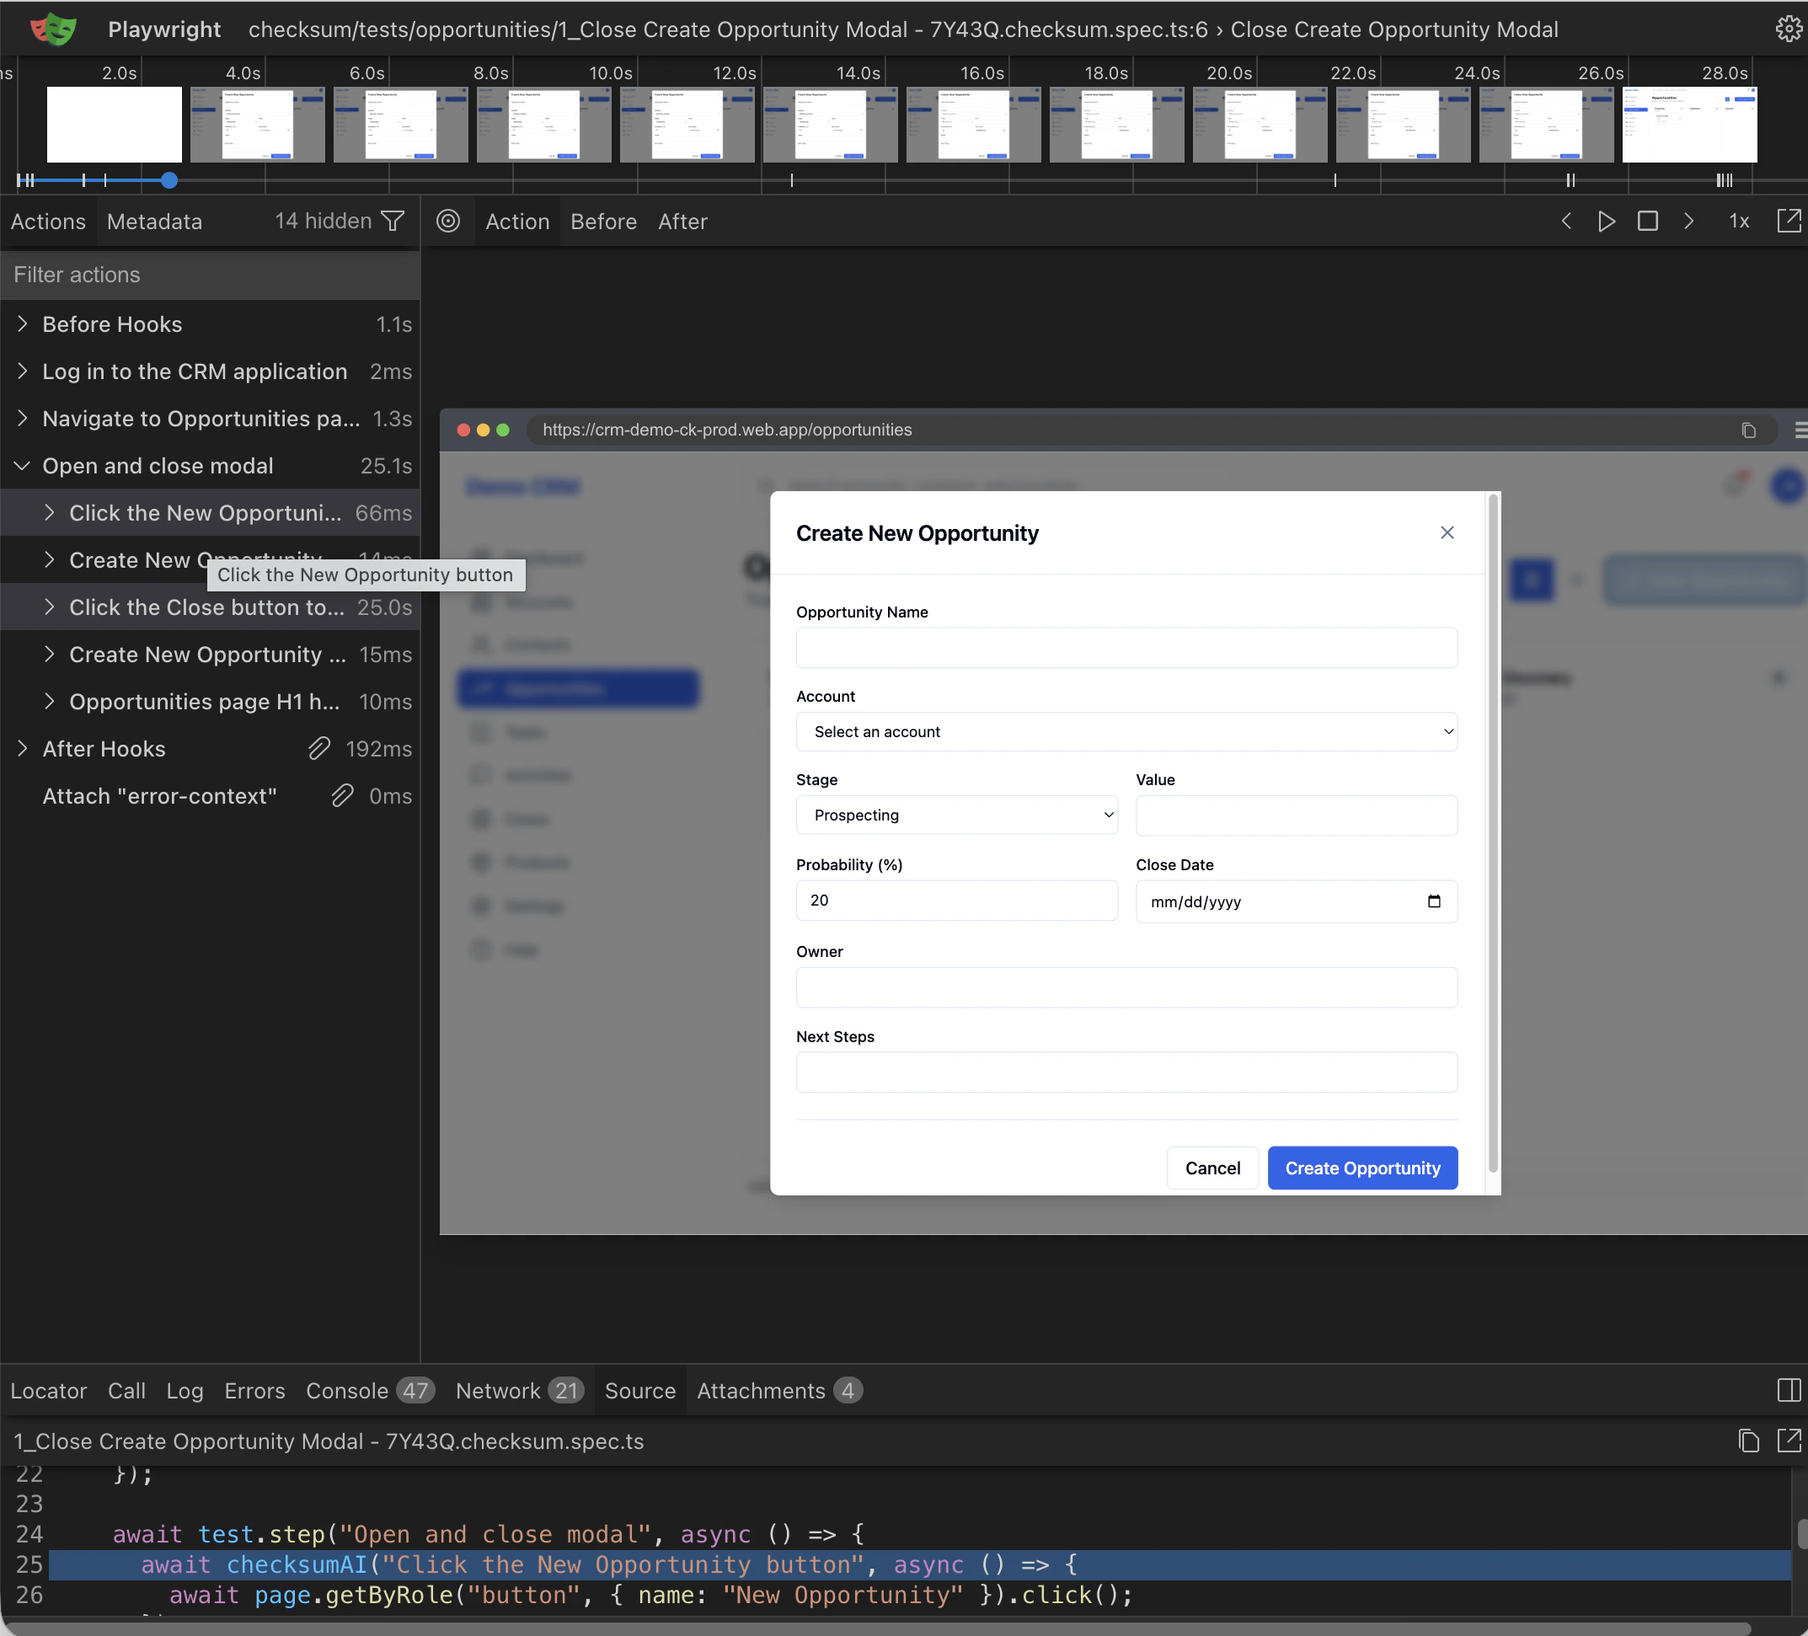Copy the snapshot URL icon
Screen dimensions: 1808x1636
[x=1748, y=430]
